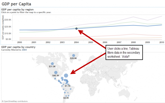Click the 2003 label on year axis

[62, 42]
